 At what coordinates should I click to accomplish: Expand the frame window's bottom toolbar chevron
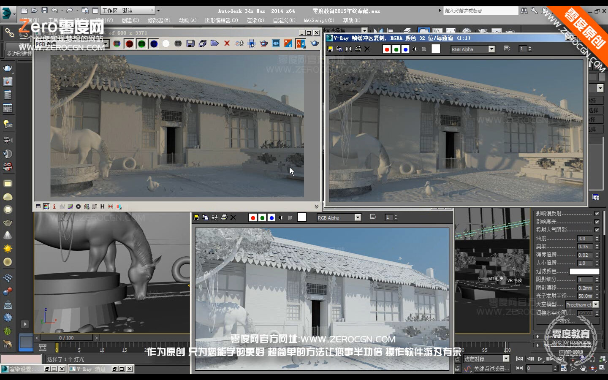(x=317, y=206)
